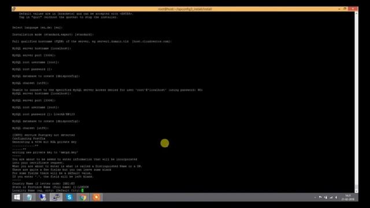The height and width of the screenshot is (208, 370).
Task: Open the taskbar clock and date
Action: (348, 198)
